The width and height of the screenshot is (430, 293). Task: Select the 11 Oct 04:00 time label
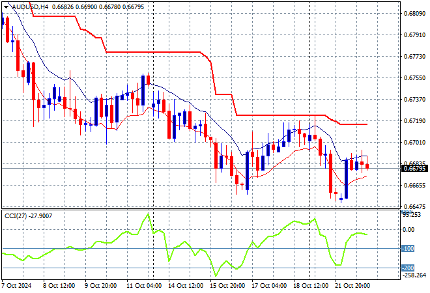144,286
